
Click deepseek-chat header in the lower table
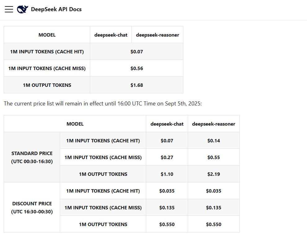point(167,124)
